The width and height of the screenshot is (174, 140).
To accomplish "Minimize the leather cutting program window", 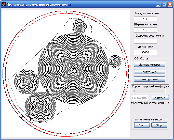I will (158, 4).
